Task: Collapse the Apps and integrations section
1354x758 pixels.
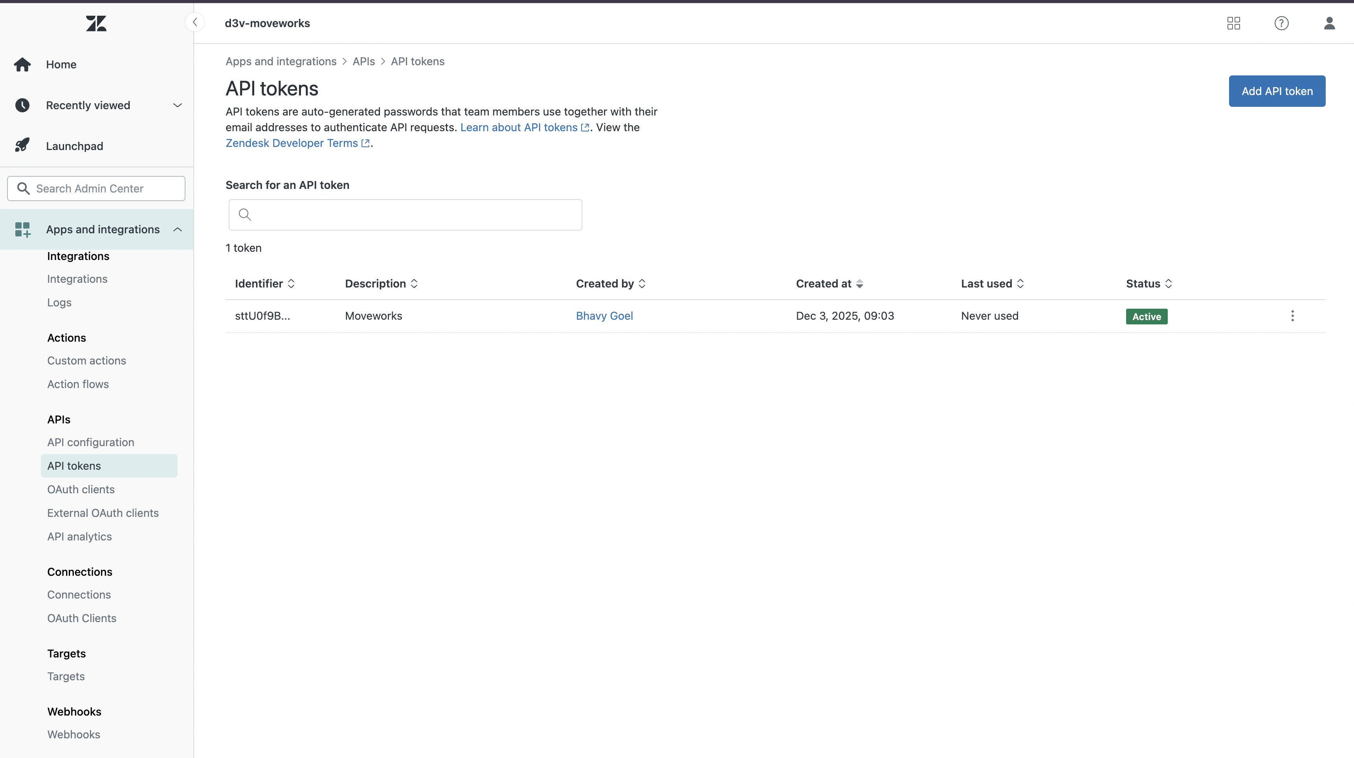Action: coord(177,229)
